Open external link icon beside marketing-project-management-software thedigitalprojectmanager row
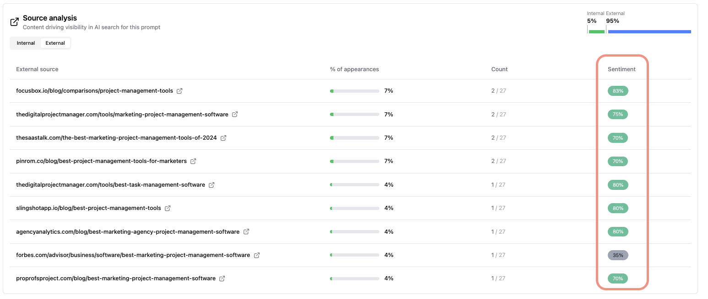The image size is (708, 299). (235, 115)
